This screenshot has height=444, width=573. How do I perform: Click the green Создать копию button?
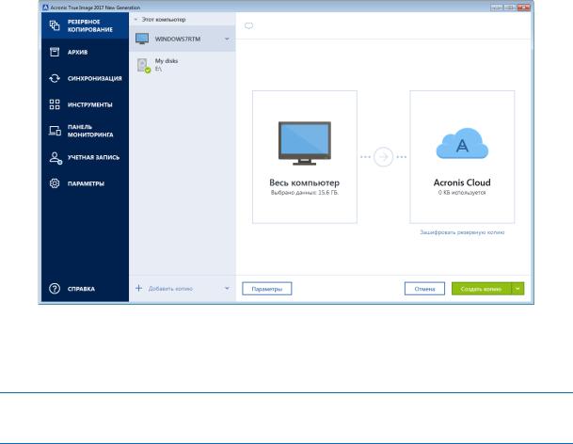click(x=482, y=289)
